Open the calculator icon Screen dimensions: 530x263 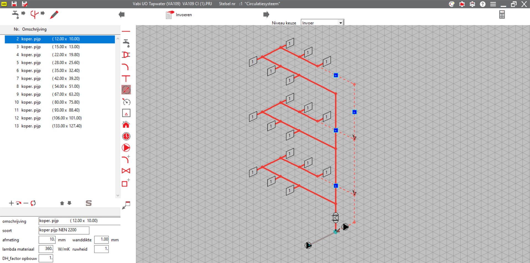pyautogui.click(x=502, y=15)
